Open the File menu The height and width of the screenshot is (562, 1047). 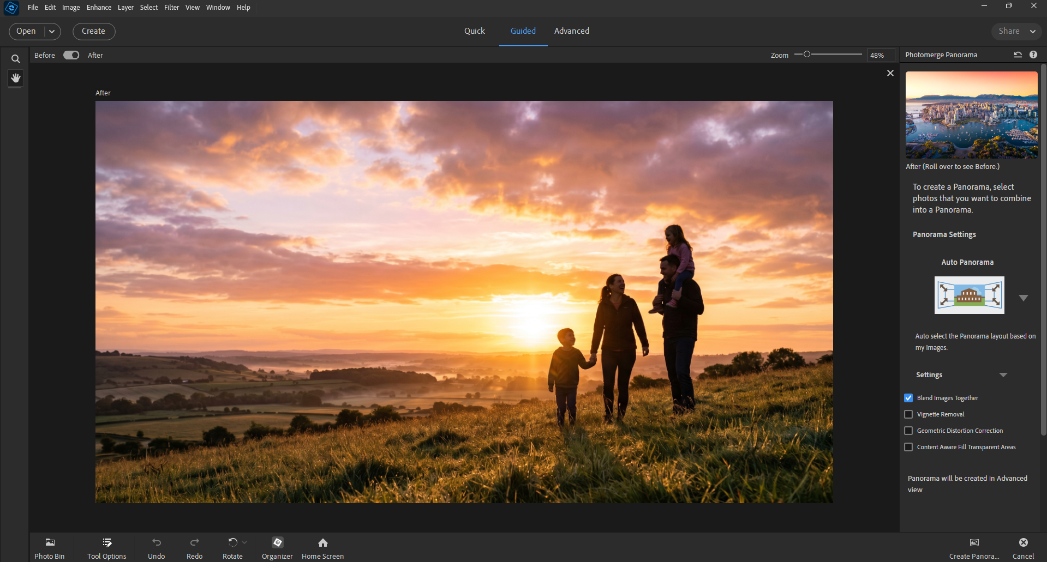[33, 8]
